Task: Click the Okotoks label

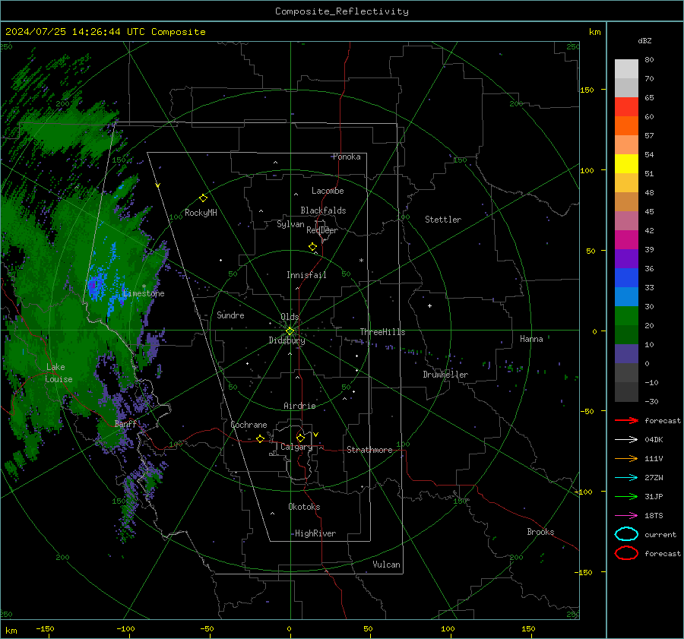Action: [x=304, y=507]
